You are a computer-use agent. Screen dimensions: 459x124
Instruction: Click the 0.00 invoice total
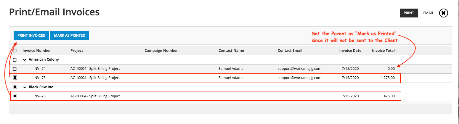click(x=391, y=69)
